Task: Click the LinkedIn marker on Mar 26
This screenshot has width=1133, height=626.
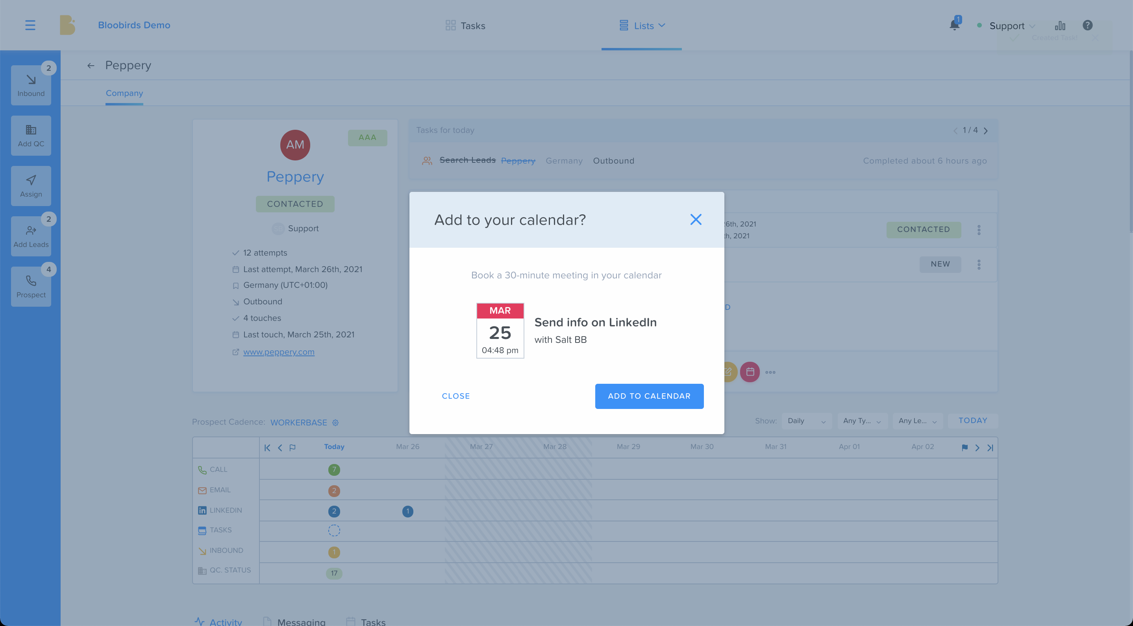Action: point(407,511)
